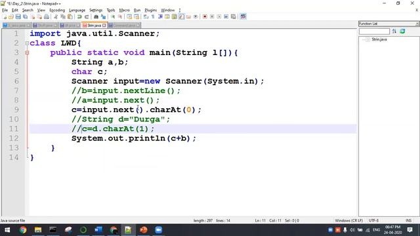Viewport: 420px width, 236px height.
Task: Open Word from the taskbar
Action: click(98, 230)
